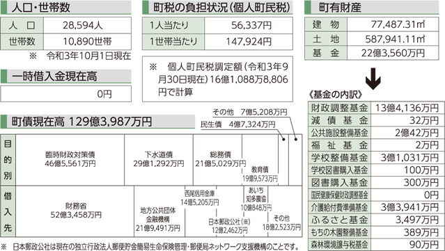Click the 町有財産 section header
445x251 pixels.
pos(371,8)
